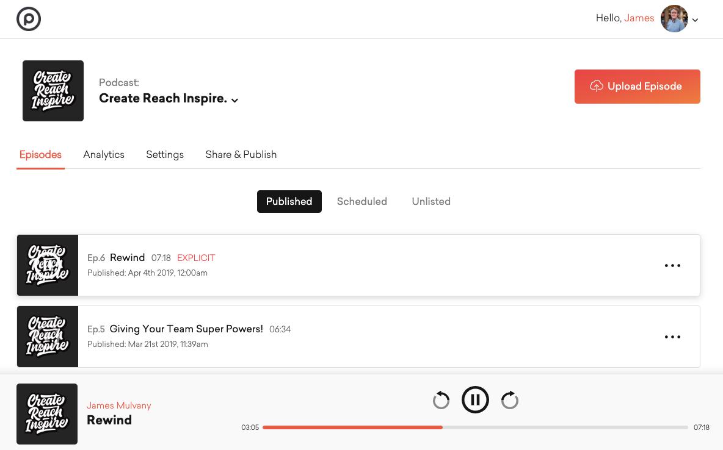This screenshot has width=723, height=450.
Task: Click the Podbean-style P logo icon
Action: (x=29, y=19)
